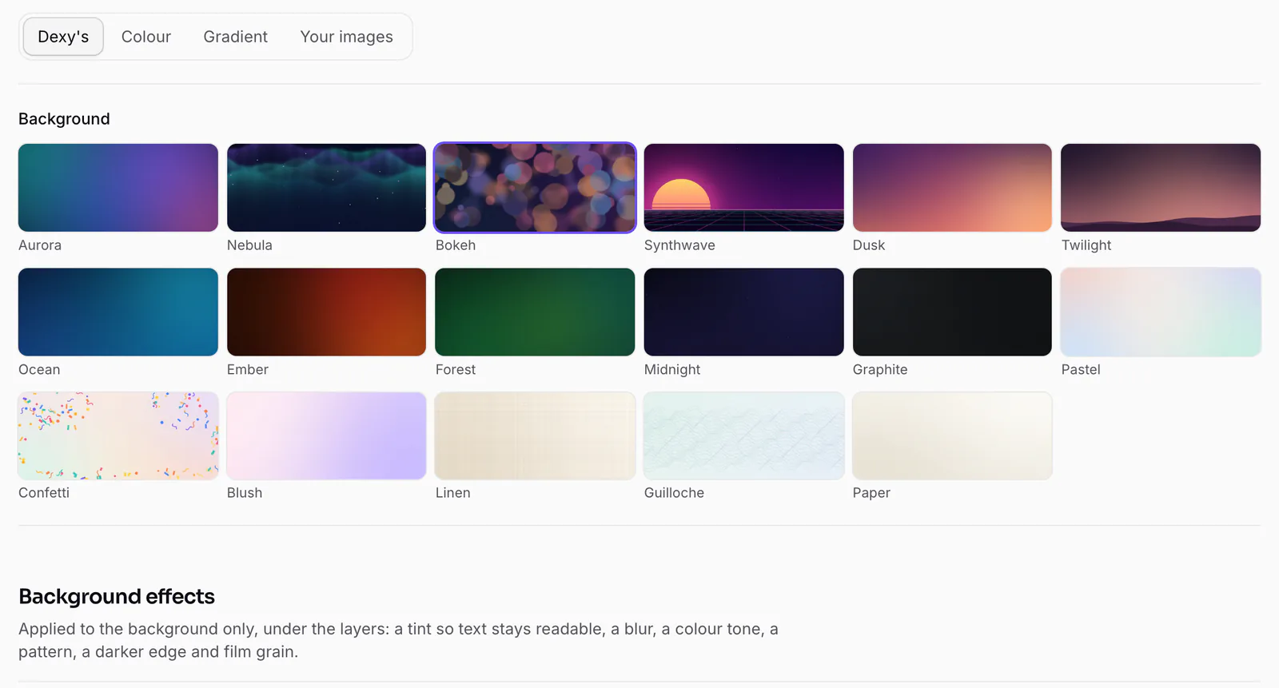Image resolution: width=1279 pixels, height=688 pixels.
Task: Choose the Midnight background swatch
Action: [x=743, y=312]
